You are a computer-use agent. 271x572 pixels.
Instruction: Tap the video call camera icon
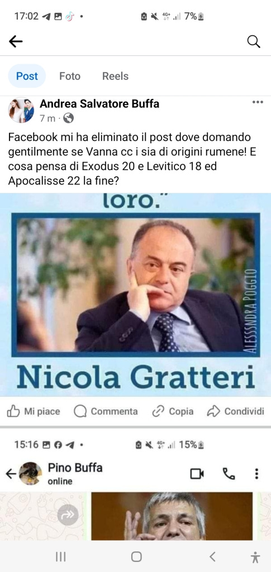tap(197, 474)
